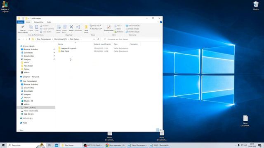Image resolution: width=264 pixels, height=148 pixels.
Task: Select blocos folder in the sidebar
Action: (26, 62)
